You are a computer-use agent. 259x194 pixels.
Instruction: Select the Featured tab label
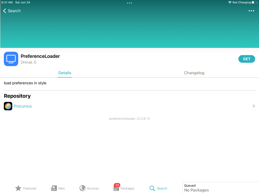click(x=29, y=188)
